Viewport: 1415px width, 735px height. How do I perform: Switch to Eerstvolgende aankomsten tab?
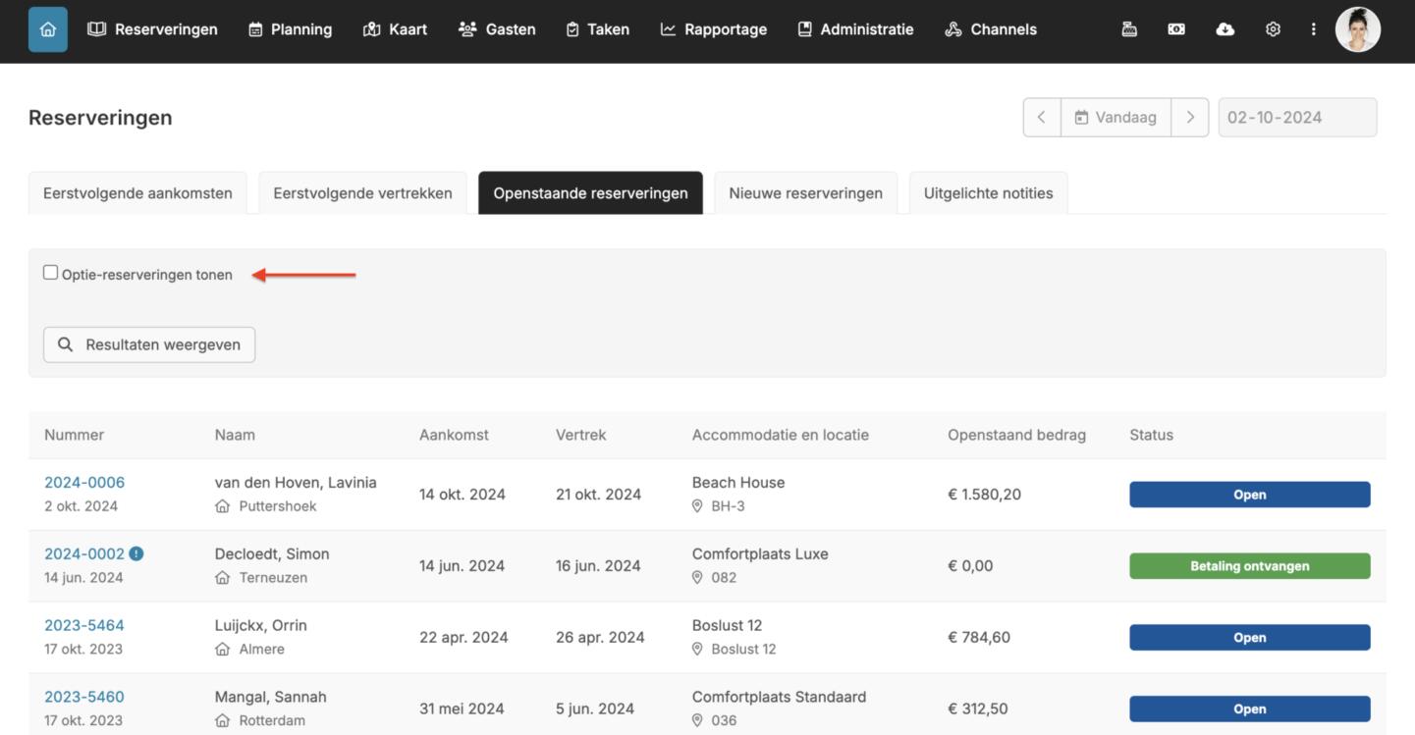coord(137,193)
